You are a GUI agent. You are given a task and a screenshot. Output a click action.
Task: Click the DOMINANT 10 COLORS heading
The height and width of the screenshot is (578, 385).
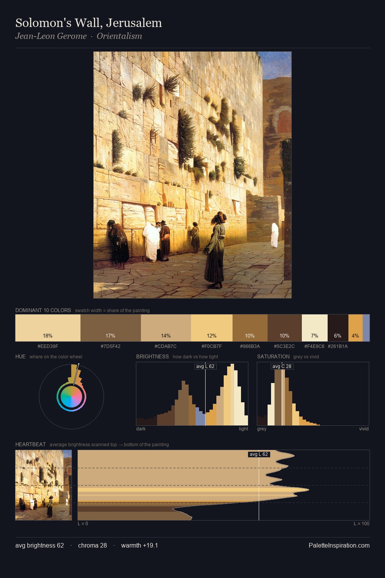[x=43, y=310]
